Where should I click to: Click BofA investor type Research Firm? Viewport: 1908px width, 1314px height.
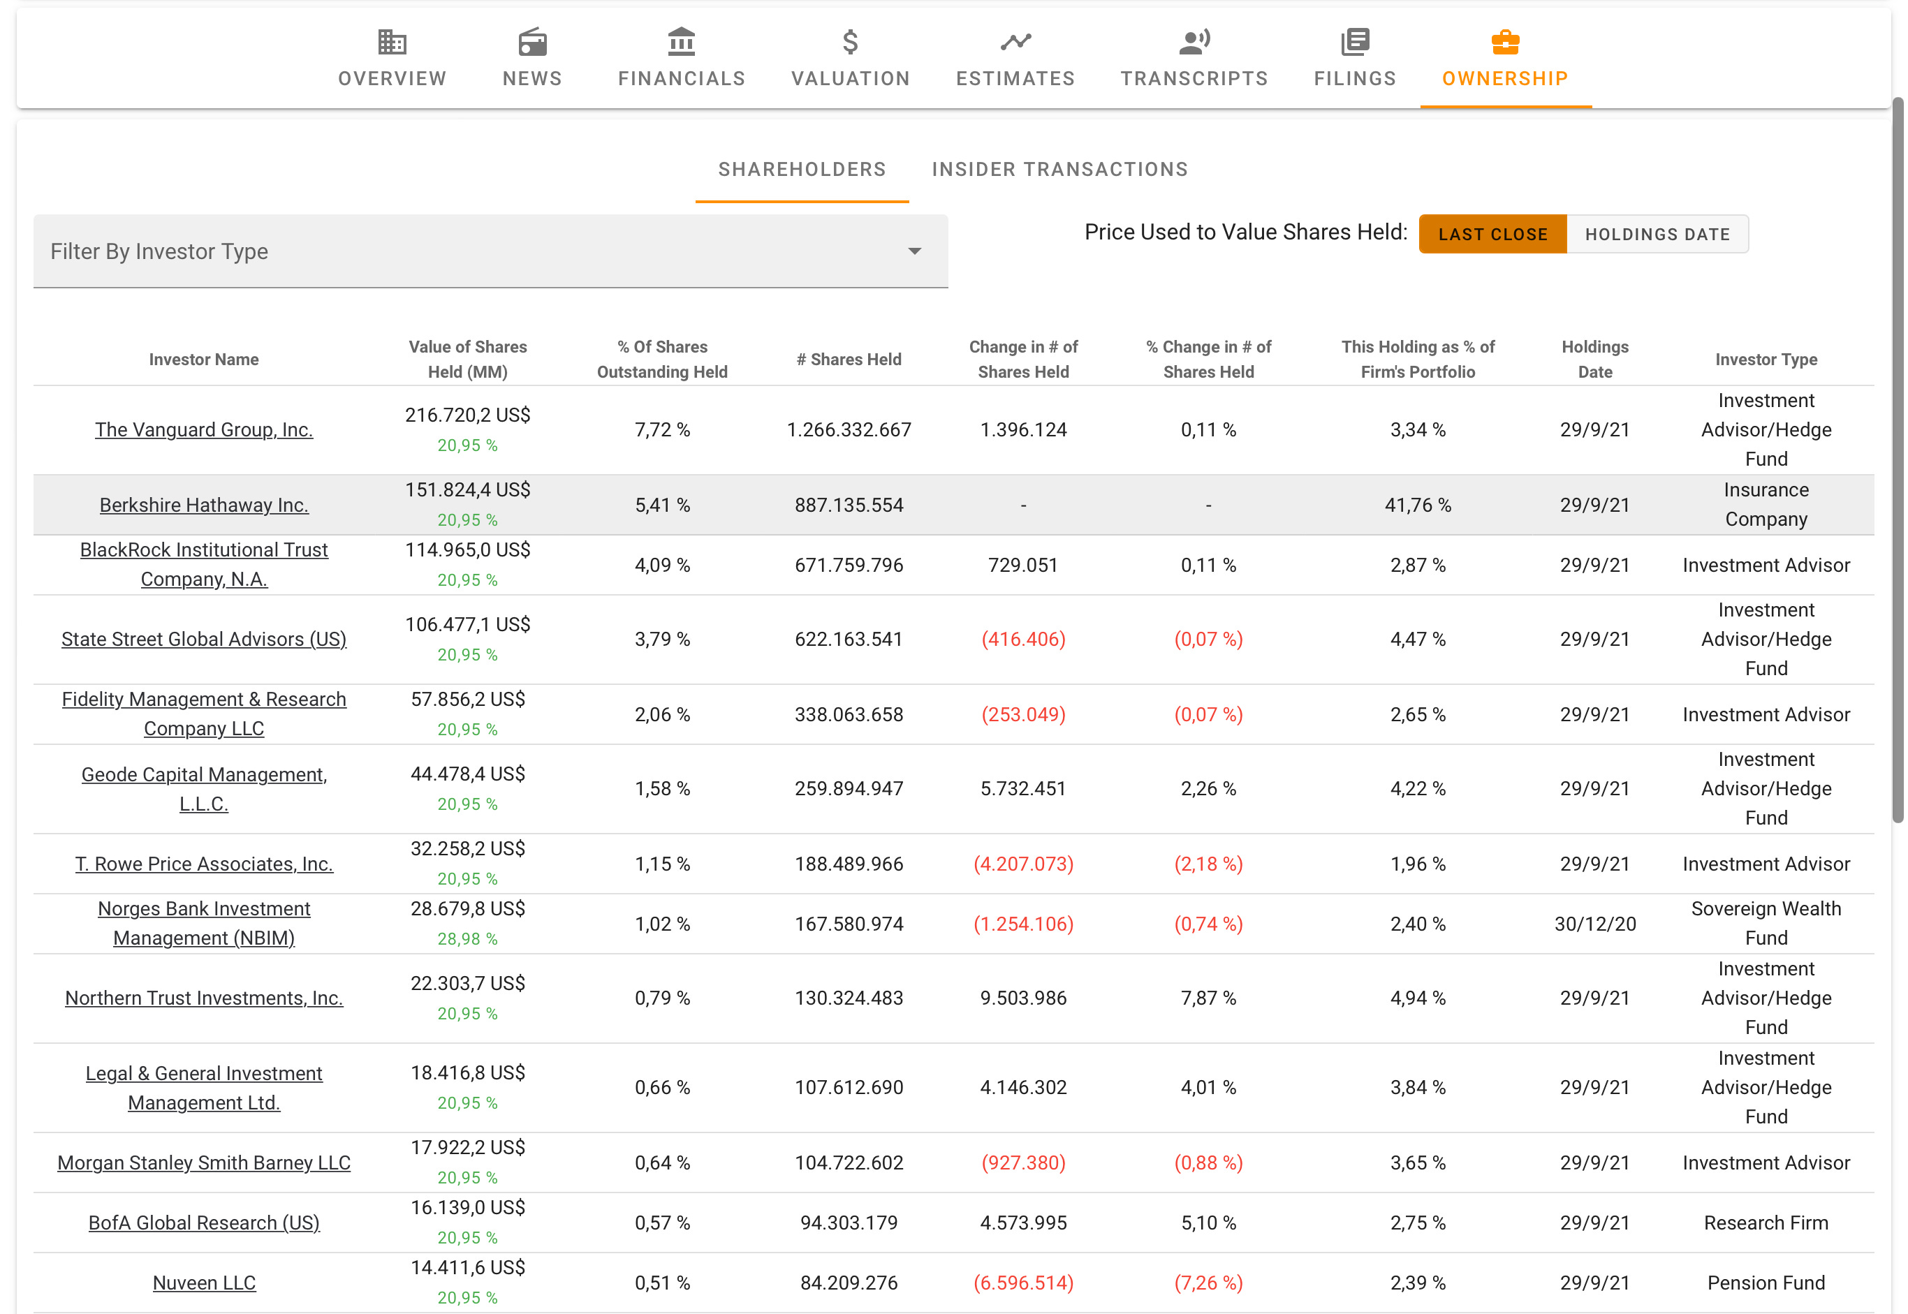click(1766, 1223)
